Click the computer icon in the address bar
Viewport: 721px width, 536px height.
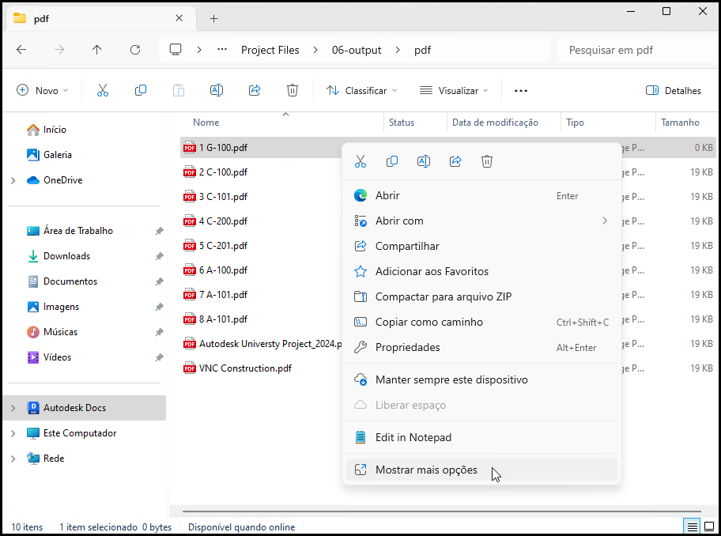click(x=176, y=50)
